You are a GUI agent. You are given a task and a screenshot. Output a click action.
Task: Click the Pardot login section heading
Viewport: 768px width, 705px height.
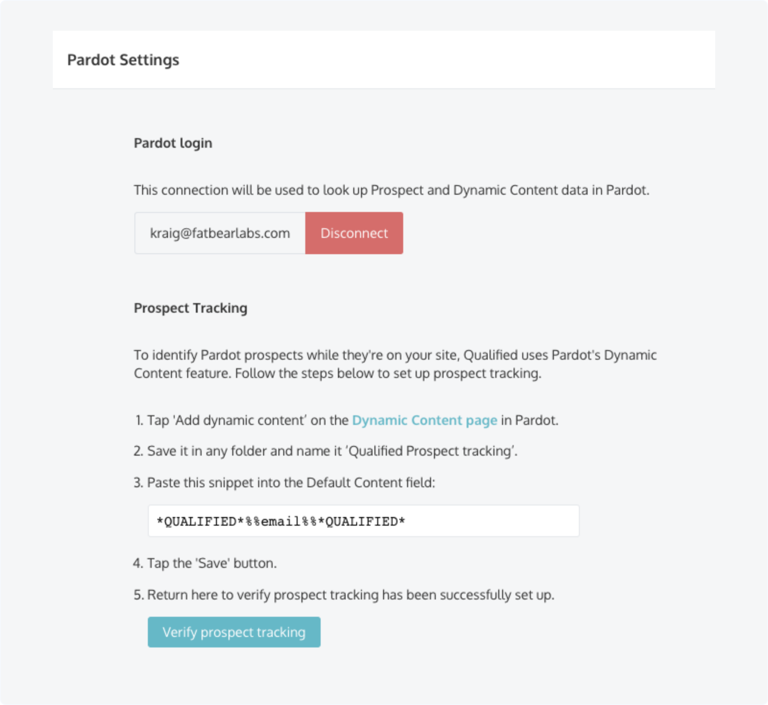173,143
